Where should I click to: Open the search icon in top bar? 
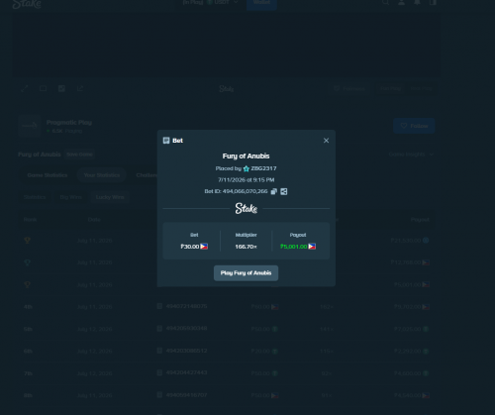(x=385, y=3)
